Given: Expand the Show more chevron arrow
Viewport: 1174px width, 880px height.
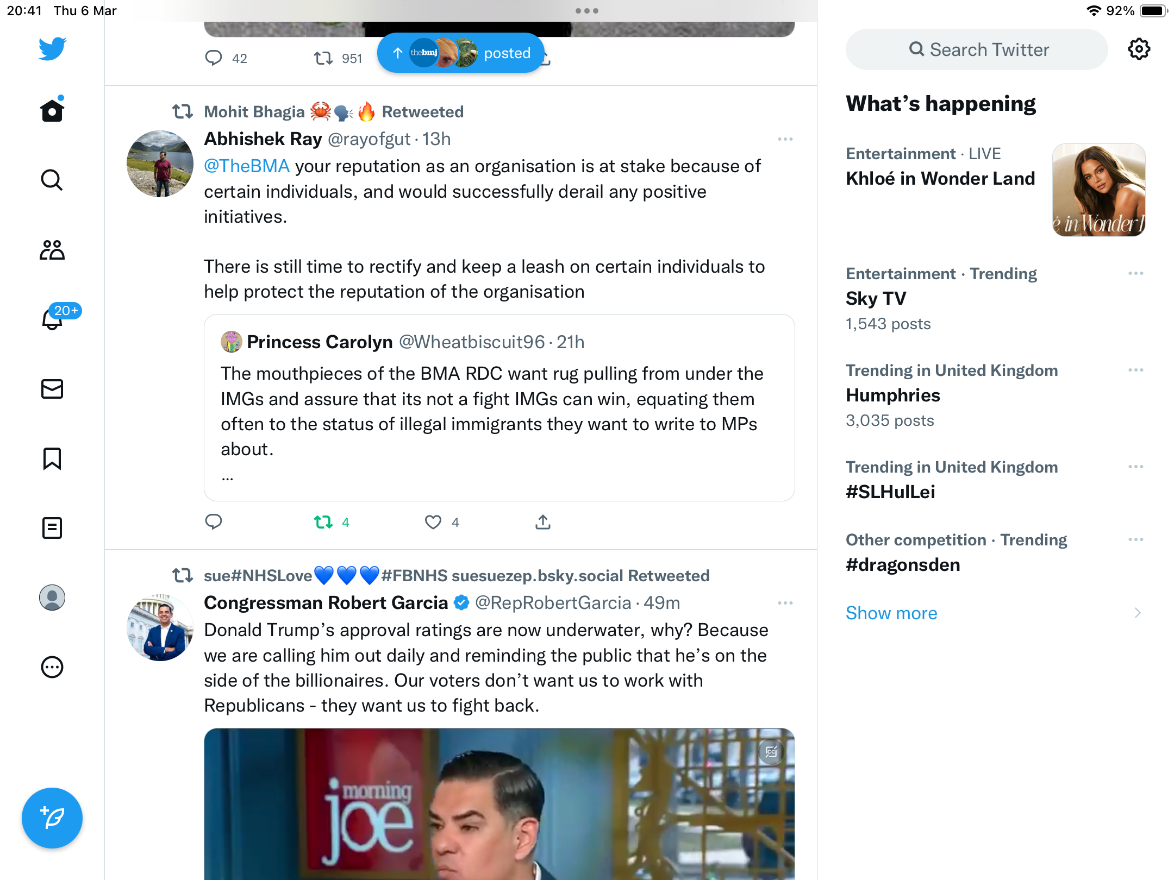Looking at the screenshot, I should [1138, 613].
